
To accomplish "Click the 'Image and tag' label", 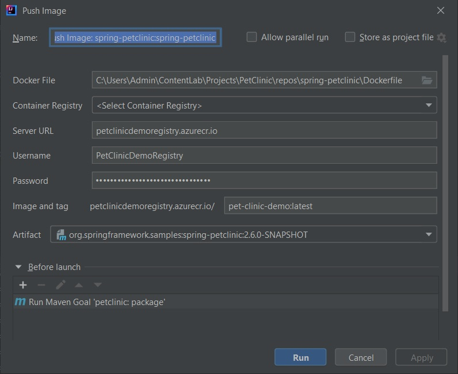I will 40,206.
